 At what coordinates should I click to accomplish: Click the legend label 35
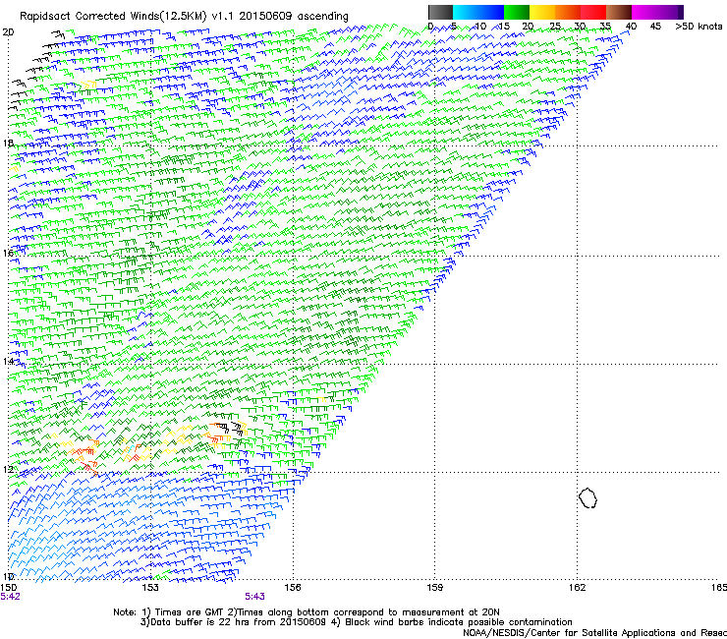click(x=605, y=27)
